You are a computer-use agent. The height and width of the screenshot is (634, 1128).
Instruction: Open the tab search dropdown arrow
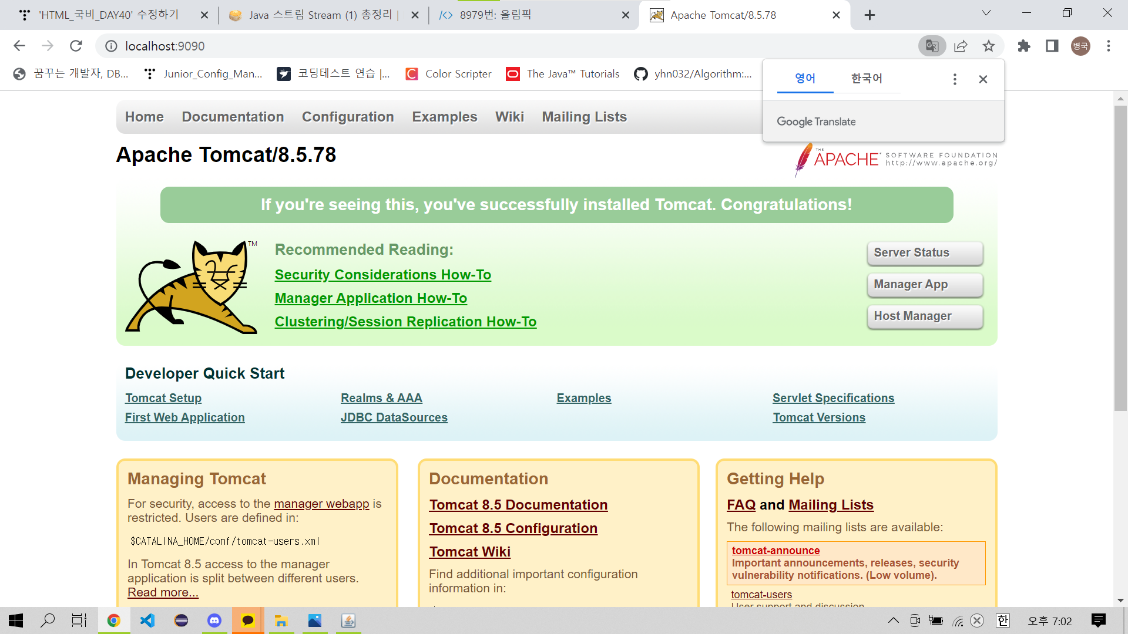tap(986, 13)
